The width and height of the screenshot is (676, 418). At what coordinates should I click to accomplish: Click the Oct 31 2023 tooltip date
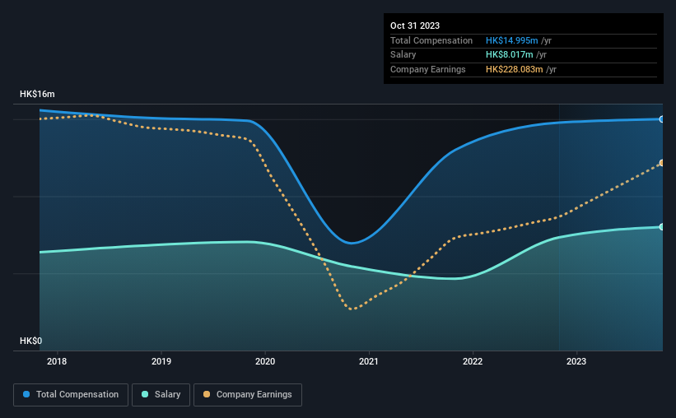(415, 26)
